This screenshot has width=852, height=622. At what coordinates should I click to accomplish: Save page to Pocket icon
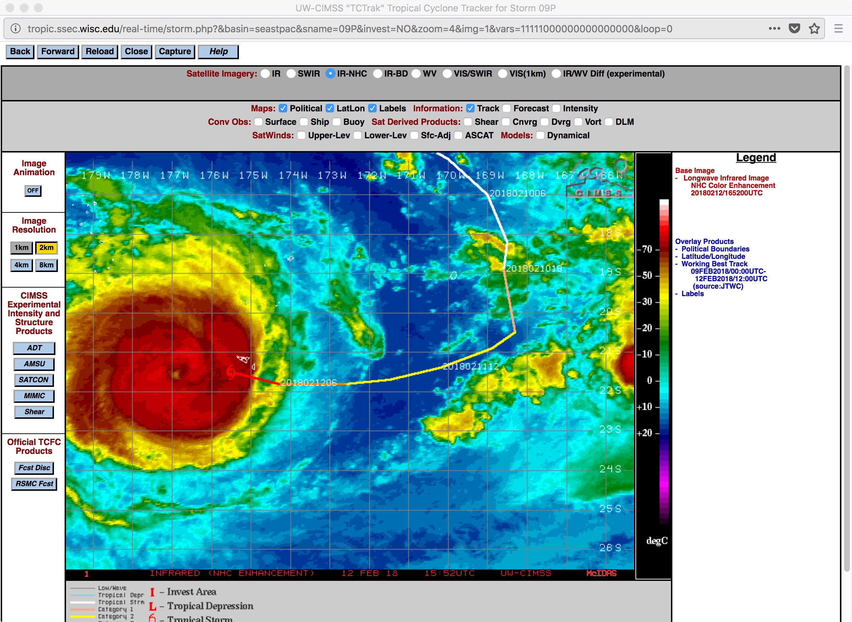[794, 29]
